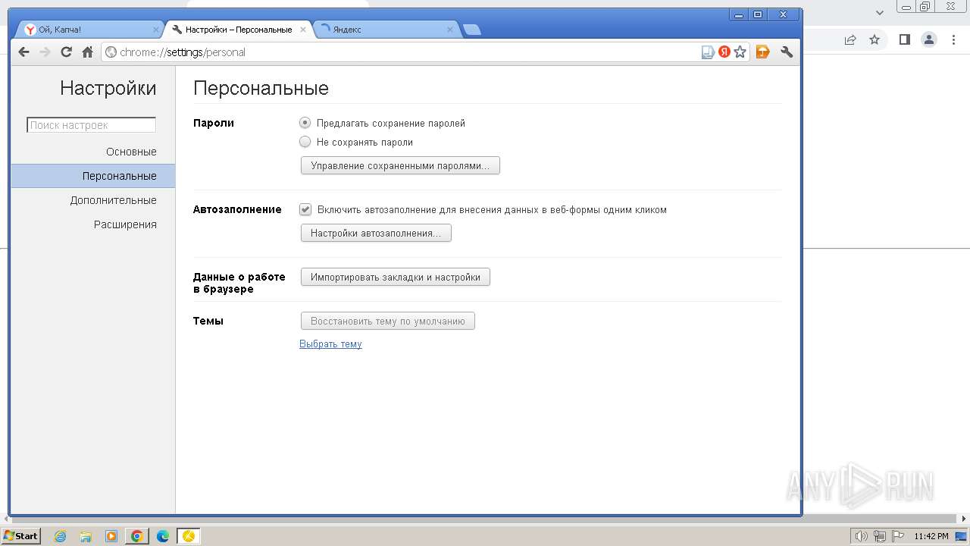Click 'Управление сохраненными паролями...' button
Viewport: 970px width, 546px height.
[x=400, y=165]
